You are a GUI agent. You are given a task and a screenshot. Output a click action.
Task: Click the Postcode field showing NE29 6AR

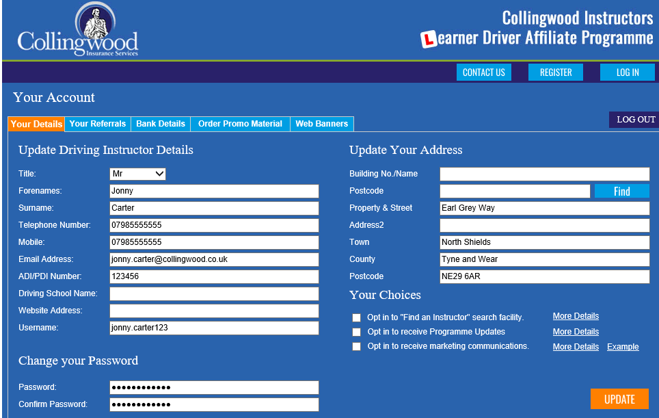544,276
